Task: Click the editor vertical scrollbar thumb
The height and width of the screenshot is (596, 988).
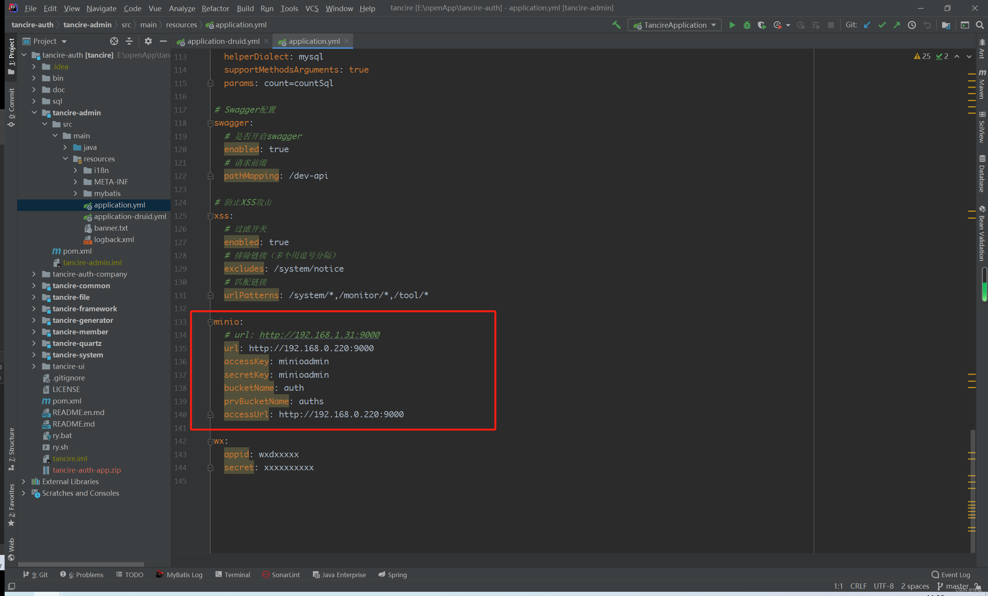Action: coord(972,491)
